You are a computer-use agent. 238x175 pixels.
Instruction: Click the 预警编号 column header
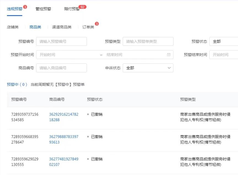click(19, 99)
